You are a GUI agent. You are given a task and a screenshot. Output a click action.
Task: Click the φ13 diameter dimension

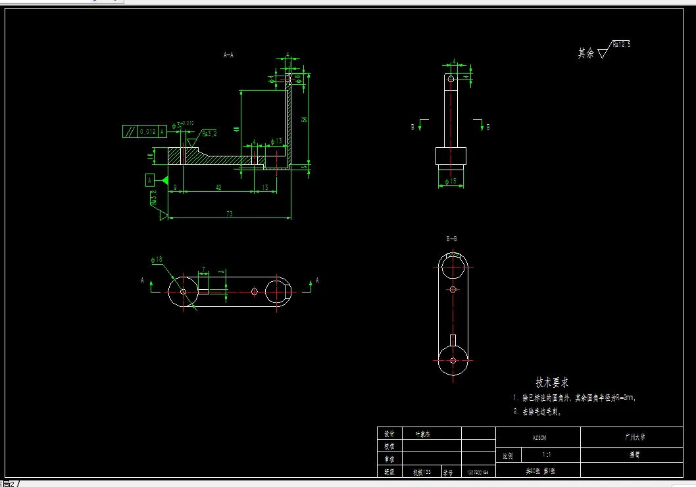pos(276,141)
